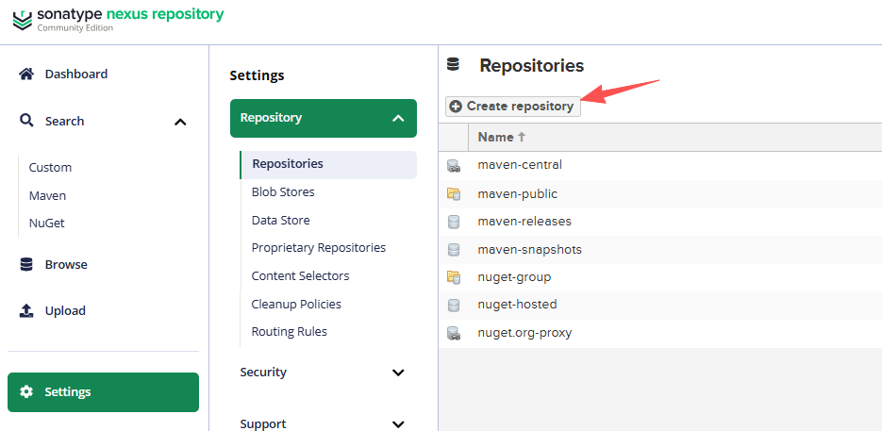Open the Custom search option

pos(50,168)
